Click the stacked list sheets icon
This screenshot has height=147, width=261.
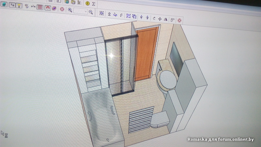[x=67, y=2]
